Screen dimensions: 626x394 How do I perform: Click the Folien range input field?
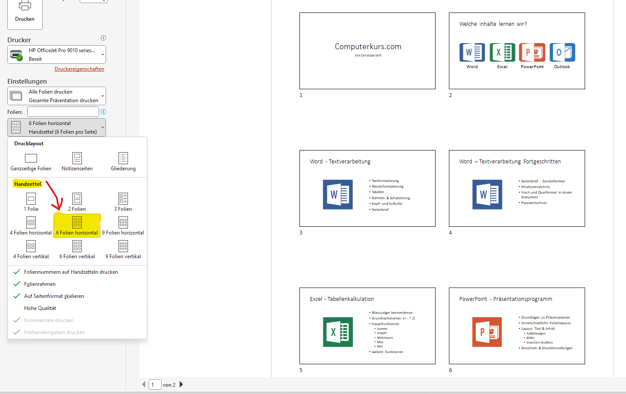coord(63,111)
